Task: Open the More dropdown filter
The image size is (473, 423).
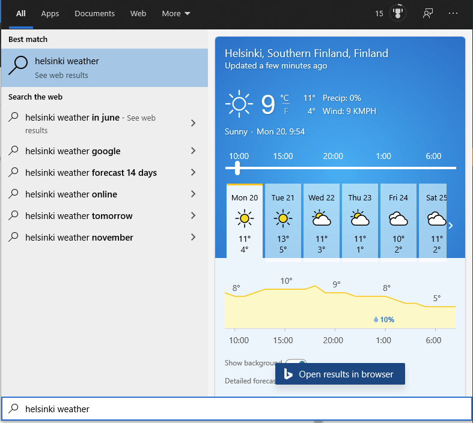Action: click(176, 14)
